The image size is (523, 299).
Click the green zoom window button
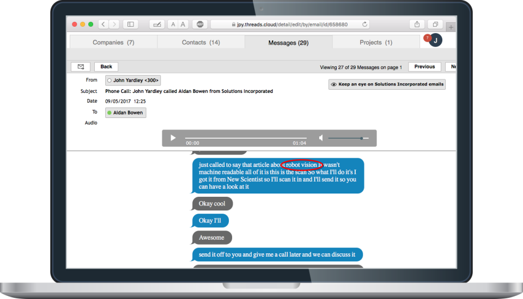click(x=91, y=24)
